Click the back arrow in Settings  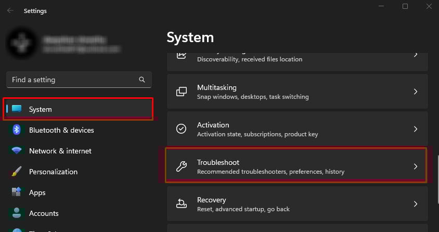[10, 10]
